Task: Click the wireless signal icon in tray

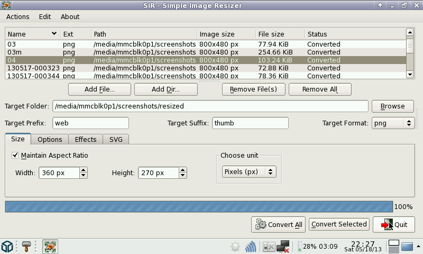Action: (x=251, y=247)
